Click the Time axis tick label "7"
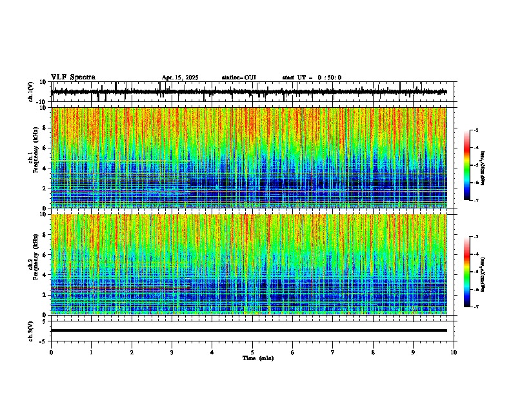This screenshot has height=395, width=511. (x=333, y=352)
